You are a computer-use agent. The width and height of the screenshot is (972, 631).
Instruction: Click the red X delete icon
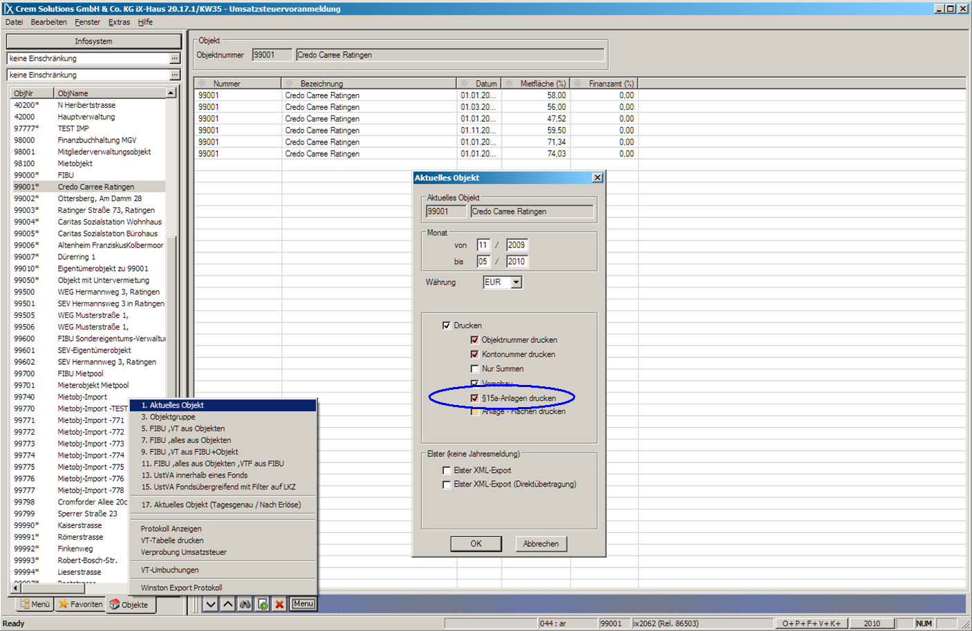pyautogui.click(x=279, y=604)
